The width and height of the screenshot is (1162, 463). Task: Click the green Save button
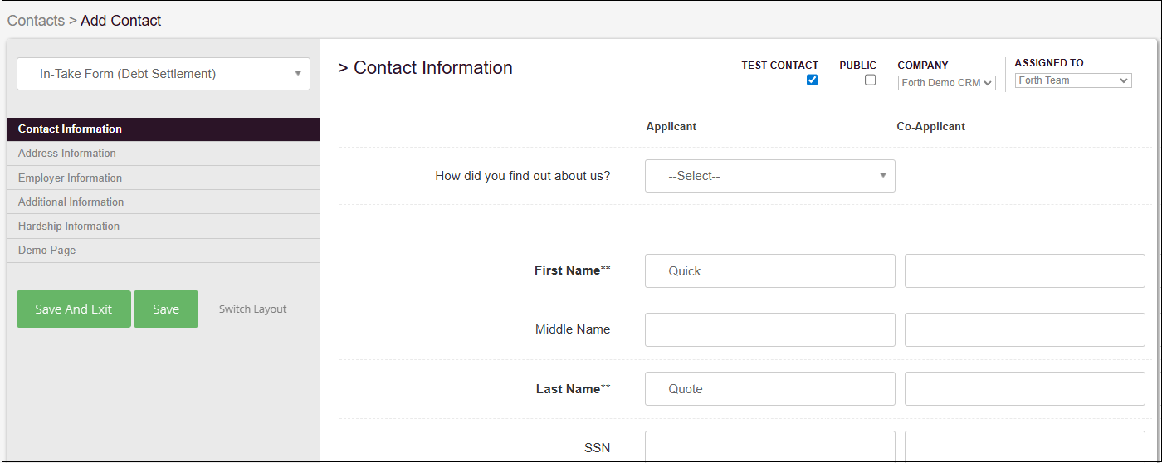[x=166, y=309]
